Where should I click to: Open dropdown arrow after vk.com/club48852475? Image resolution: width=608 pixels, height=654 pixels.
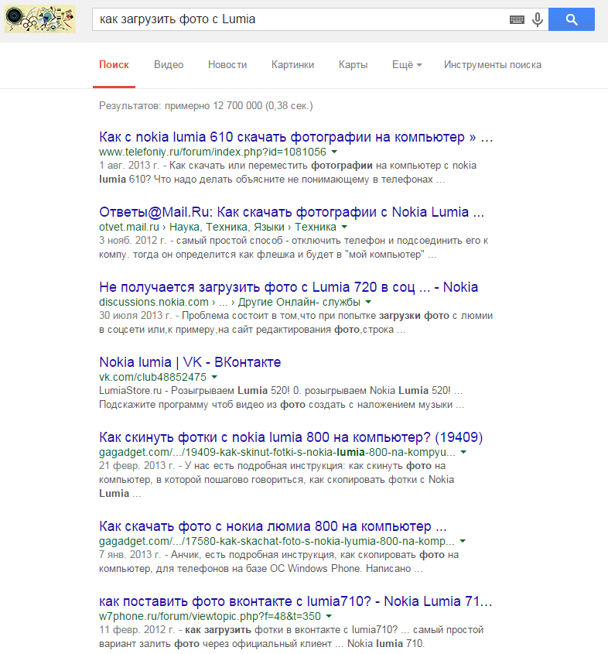coord(214,378)
